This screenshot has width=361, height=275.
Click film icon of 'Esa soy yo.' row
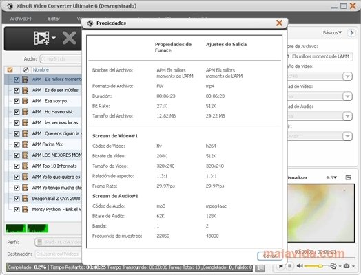pos(25,101)
